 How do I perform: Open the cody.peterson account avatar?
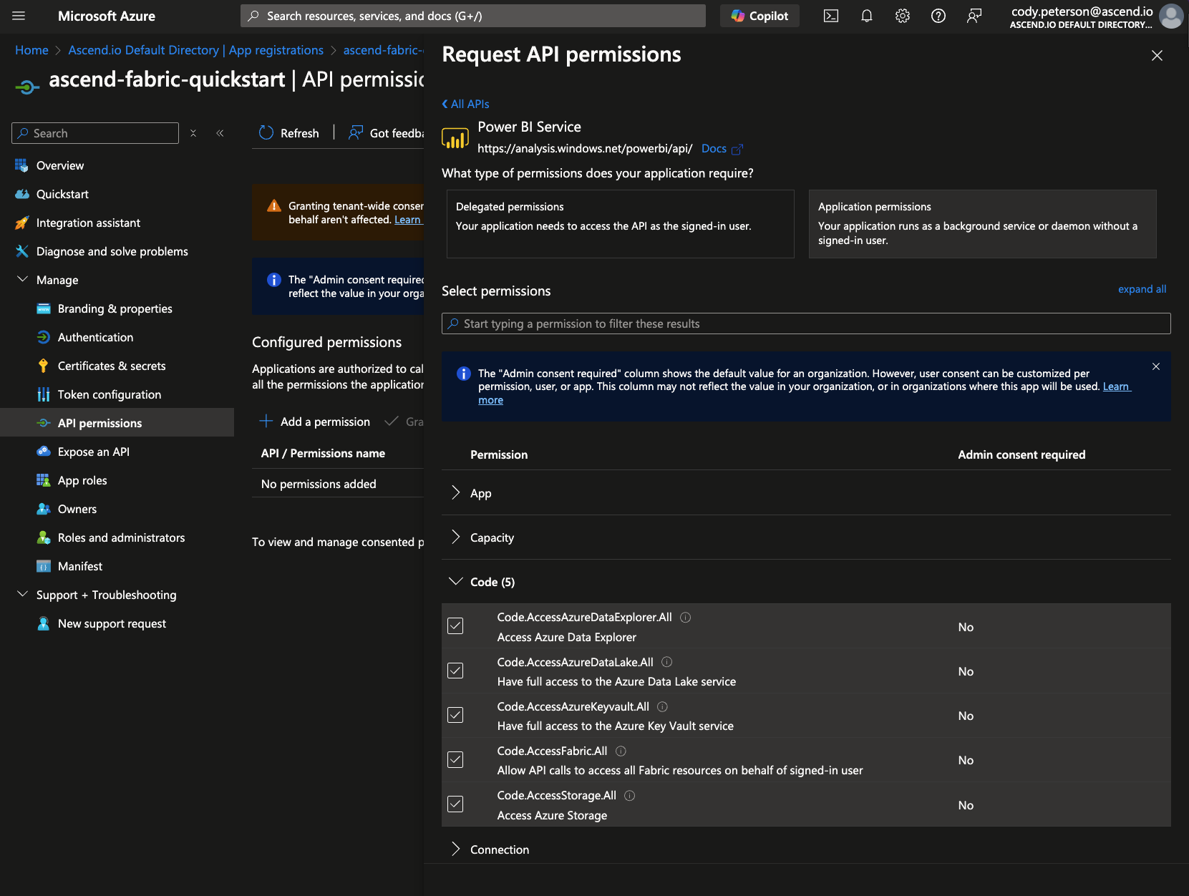tap(1171, 16)
